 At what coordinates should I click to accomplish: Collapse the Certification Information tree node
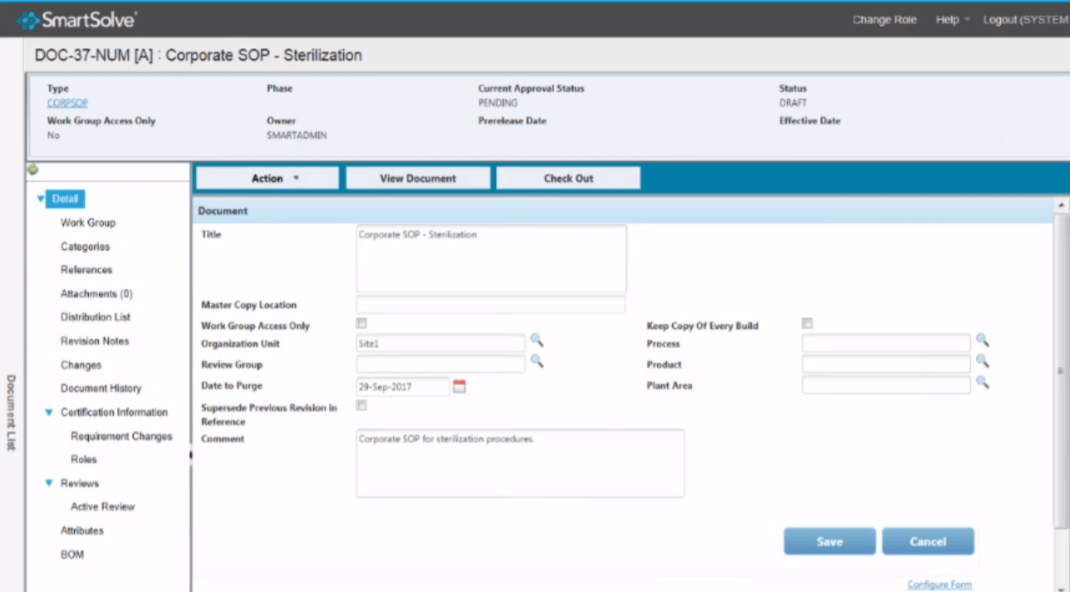coord(49,413)
